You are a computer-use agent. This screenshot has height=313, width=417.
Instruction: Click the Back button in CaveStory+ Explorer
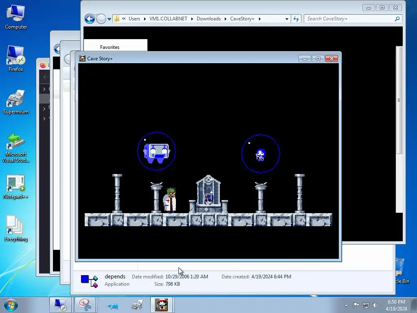[90, 19]
